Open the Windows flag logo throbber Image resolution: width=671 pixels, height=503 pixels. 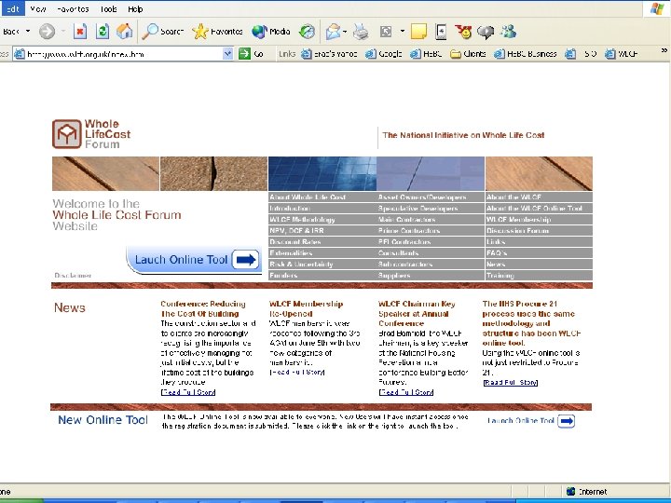coord(657,8)
